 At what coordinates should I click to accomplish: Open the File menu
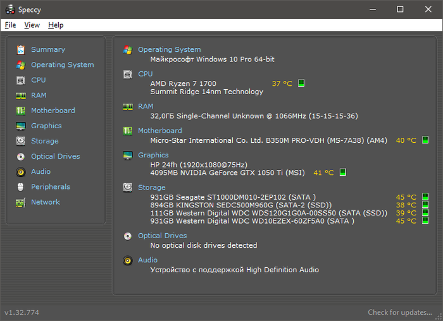(10, 25)
